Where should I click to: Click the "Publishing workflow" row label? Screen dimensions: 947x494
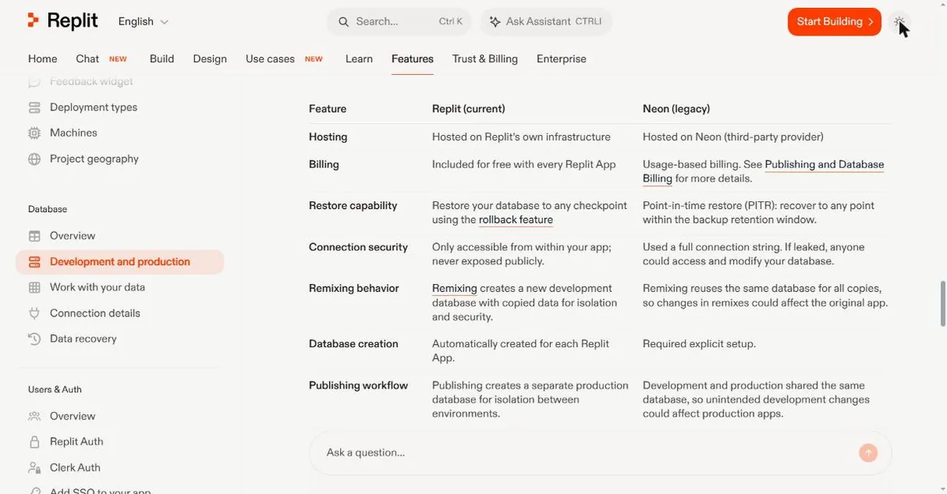click(358, 386)
